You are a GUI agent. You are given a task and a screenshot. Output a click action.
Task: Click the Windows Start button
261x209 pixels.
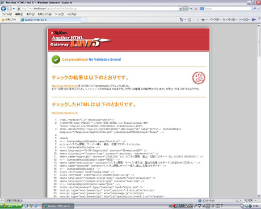[x=11, y=206]
